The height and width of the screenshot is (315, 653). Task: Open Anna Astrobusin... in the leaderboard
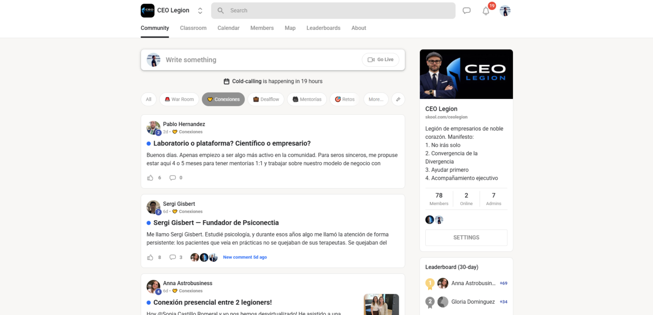[473, 283]
